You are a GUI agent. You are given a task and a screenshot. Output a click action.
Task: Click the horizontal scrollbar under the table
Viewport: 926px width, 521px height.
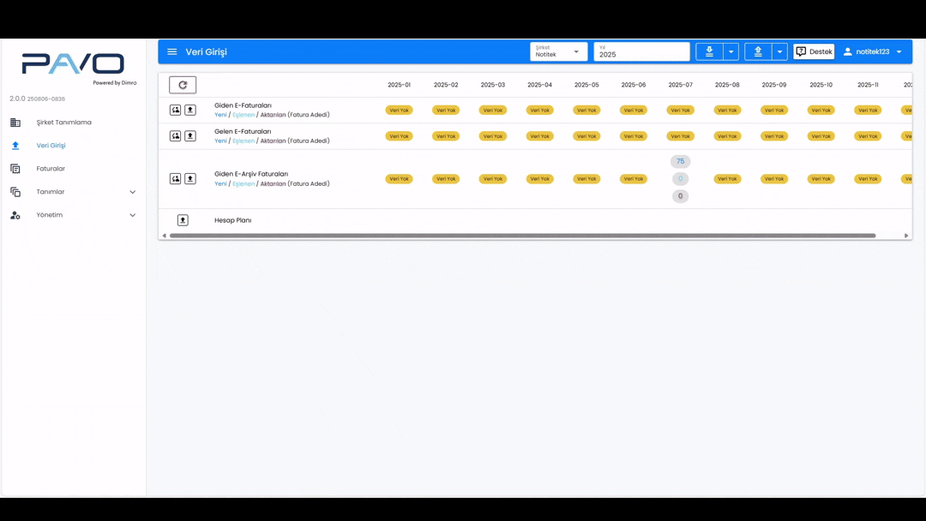[522, 236]
